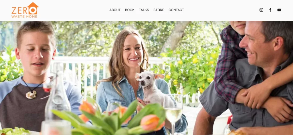Viewport: 293px width, 135px height.
Task: Click the smiling woman's face in the hero image
Action: pos(133,50)
